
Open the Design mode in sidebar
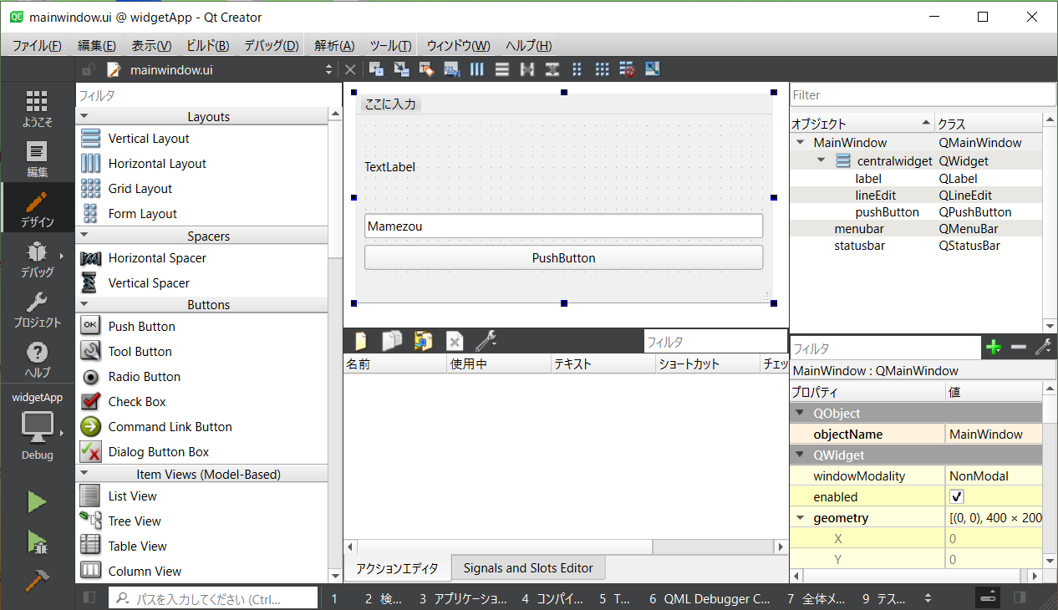(x=37, y=209)
